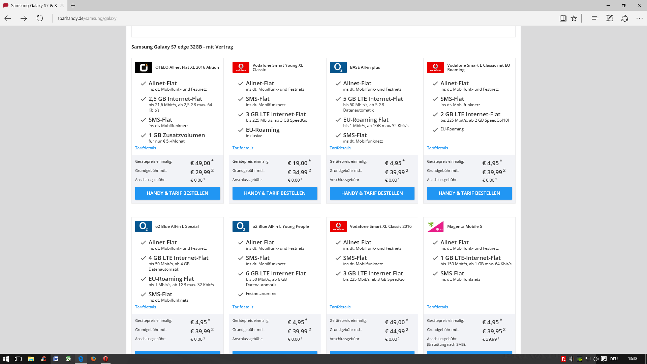This screenshot has width=647, height=364.
Task: Click the o2 Blue All-in L Spezial logo
Action: (143, 226)
